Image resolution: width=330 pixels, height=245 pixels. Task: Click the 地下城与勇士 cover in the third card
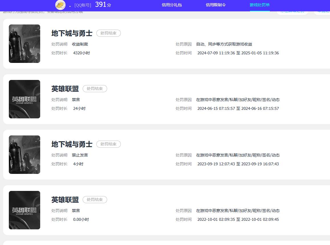(x=24, y=155)
